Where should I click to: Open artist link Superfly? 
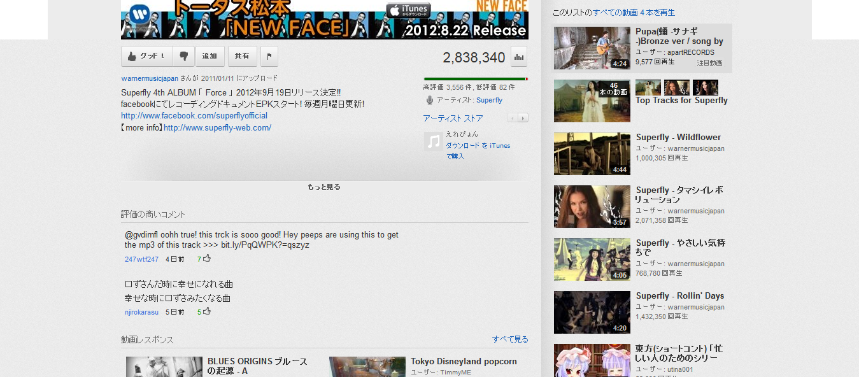point(489,100)
